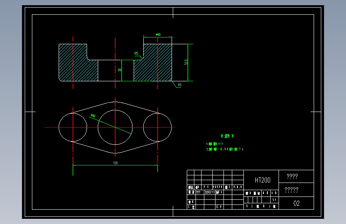Viewport: 346px width, 224px height.
Task: Select the ø40 dimension text
Action: coord(158,35)
